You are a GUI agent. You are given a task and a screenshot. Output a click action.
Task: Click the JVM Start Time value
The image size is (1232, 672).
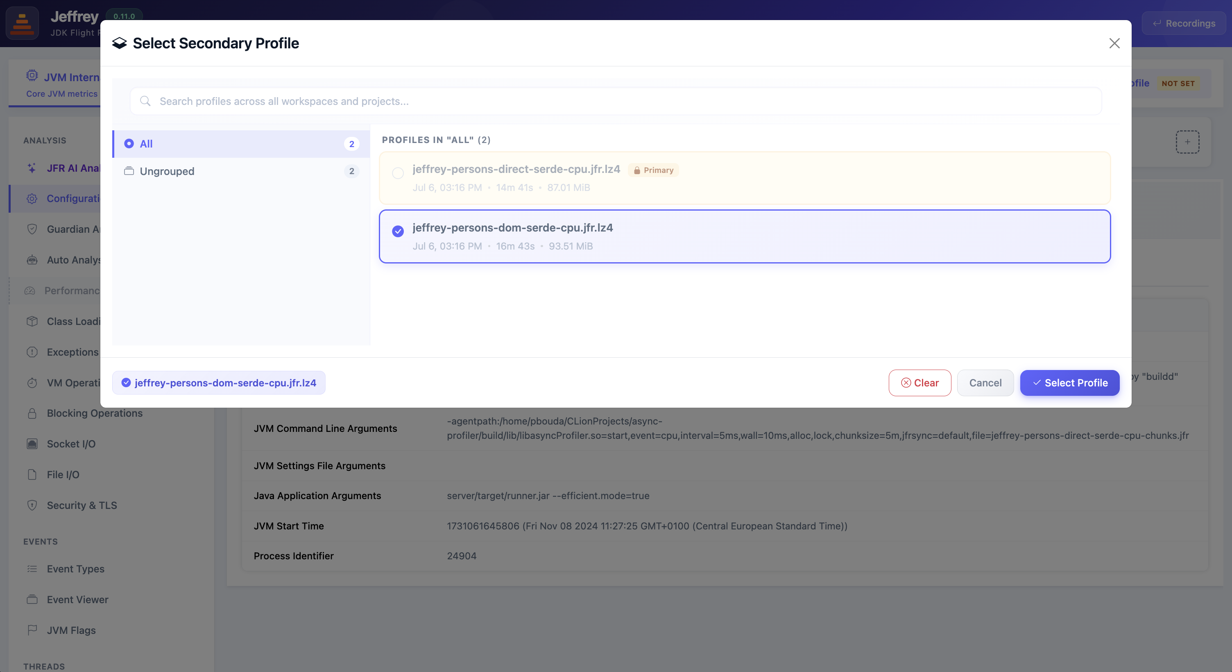tap(647, 526)
